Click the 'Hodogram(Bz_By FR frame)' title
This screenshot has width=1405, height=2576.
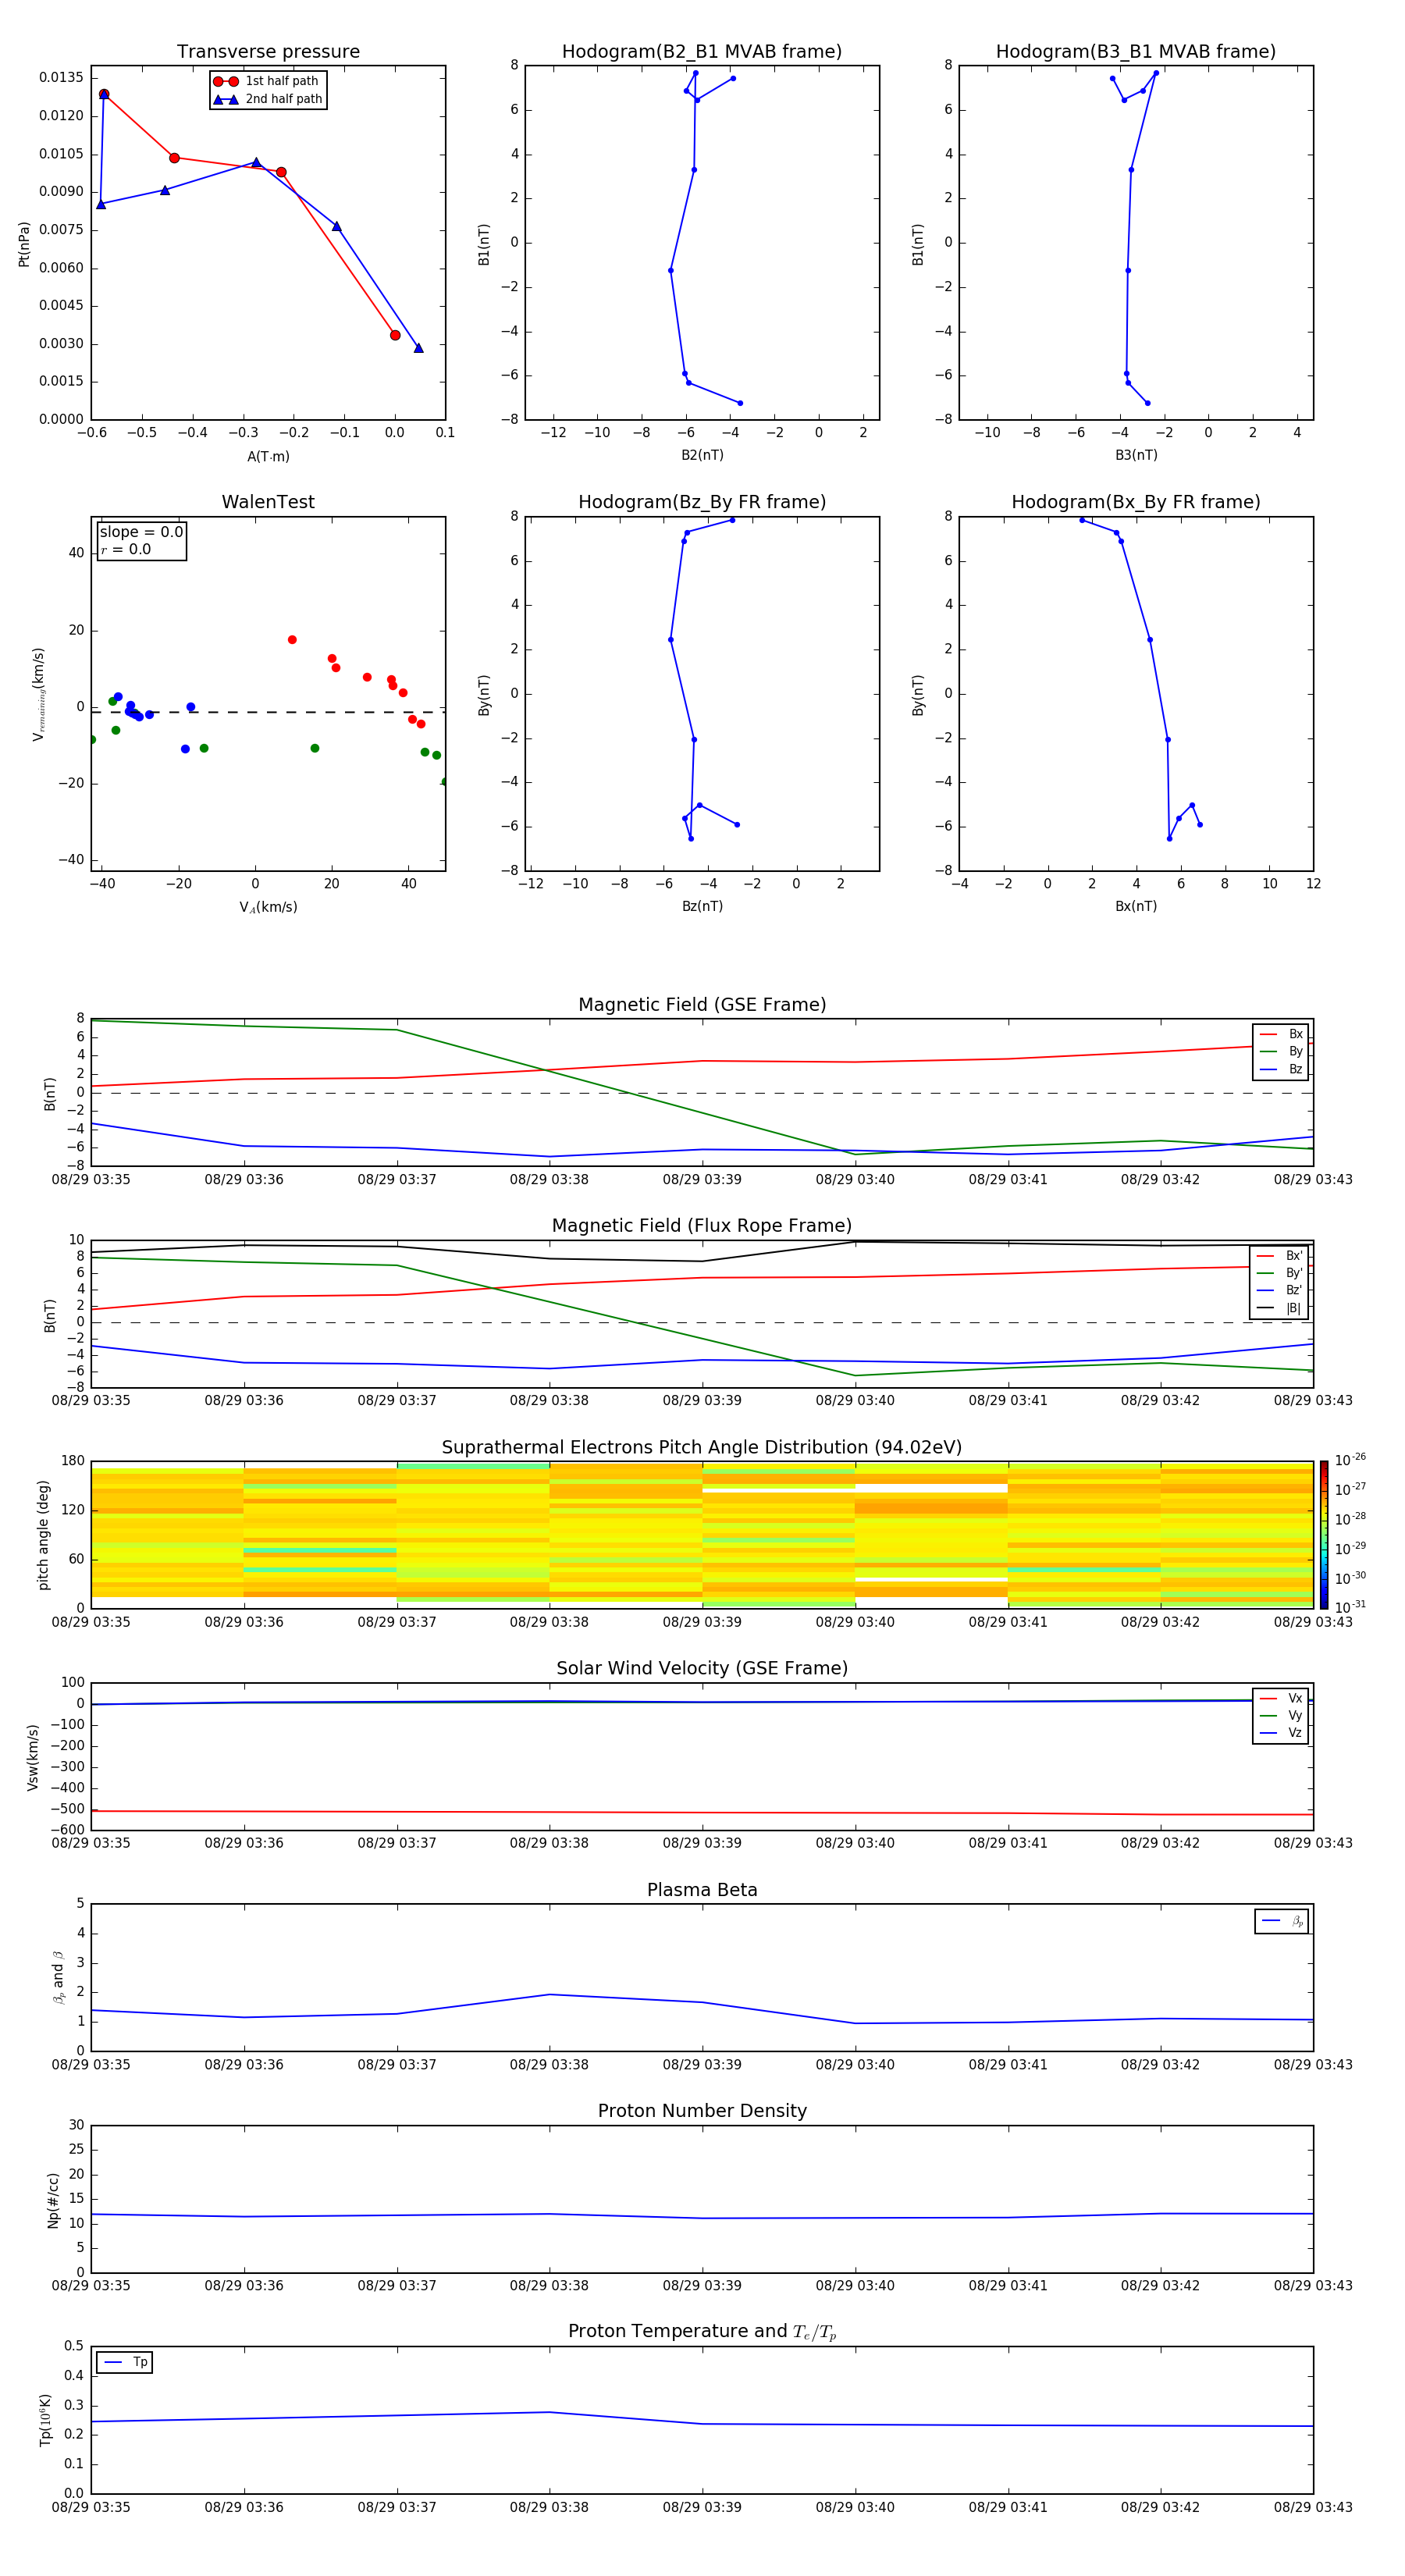pyautogui.click(x=702, y=502)
